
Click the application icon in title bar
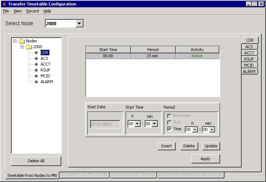pos(4,4)
